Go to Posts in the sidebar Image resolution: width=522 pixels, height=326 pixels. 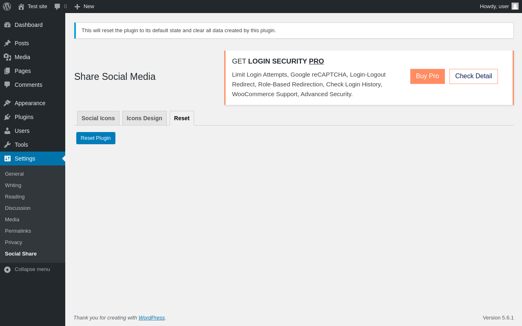click(33, 43)
